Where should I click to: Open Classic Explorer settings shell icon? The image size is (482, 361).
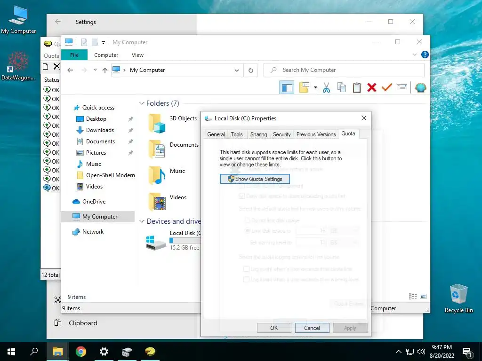(x=420, y=87)
